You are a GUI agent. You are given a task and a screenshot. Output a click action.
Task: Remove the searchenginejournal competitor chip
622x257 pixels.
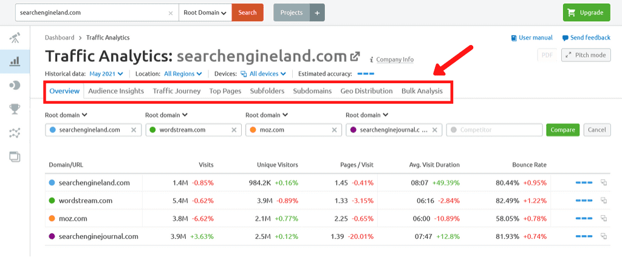point(435,129)
